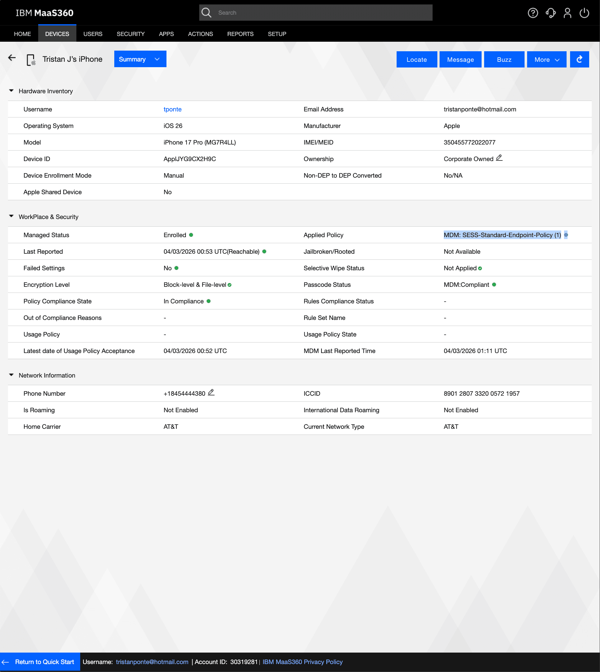The image size is (600, 672).
Task: Click green check beside Not Applied
Action: [x=480, y=268]
